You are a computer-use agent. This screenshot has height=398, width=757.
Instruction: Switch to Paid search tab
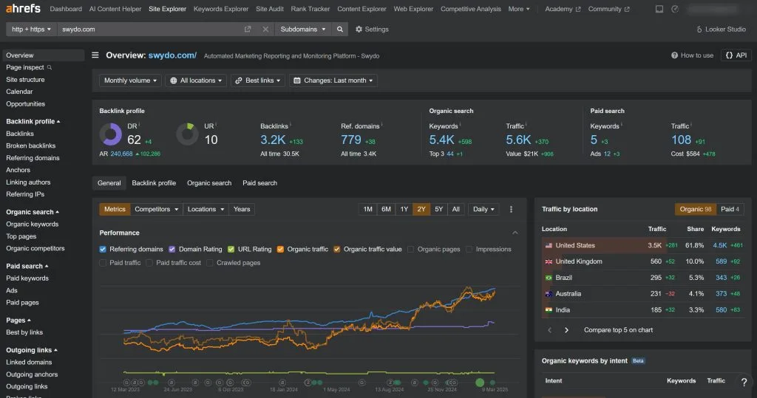pos(259,183)
